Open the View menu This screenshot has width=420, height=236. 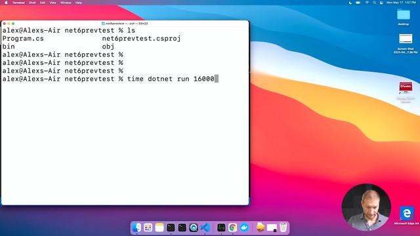coord(52,3)
